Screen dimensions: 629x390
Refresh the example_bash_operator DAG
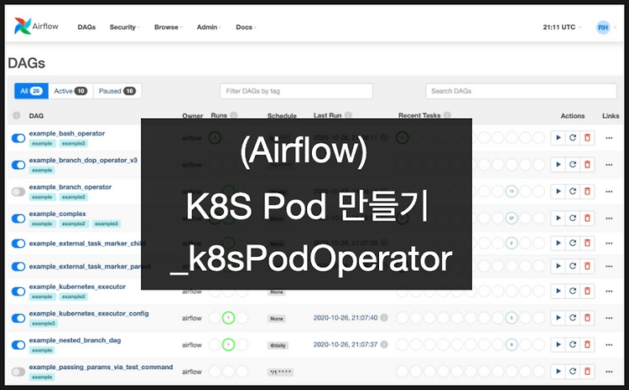pos(573,138)
